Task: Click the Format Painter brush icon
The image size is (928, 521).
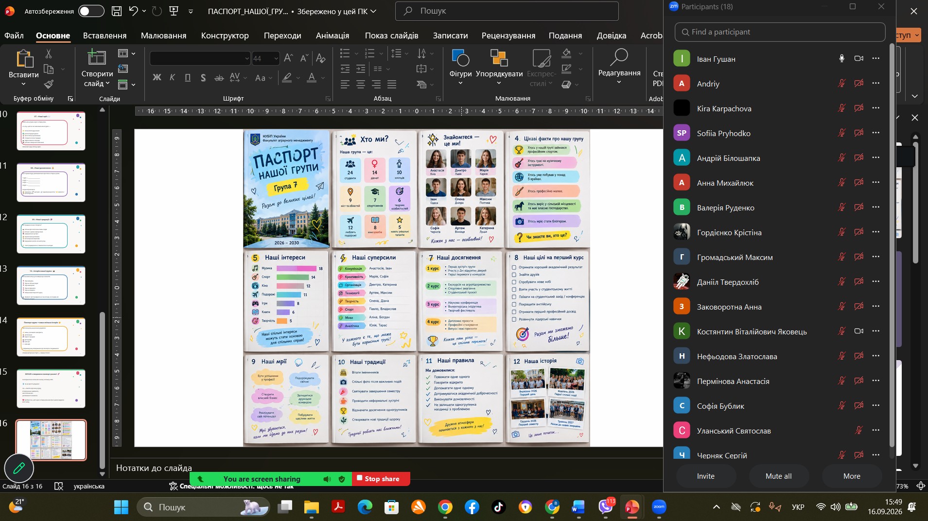Action: tap(49, 84)
